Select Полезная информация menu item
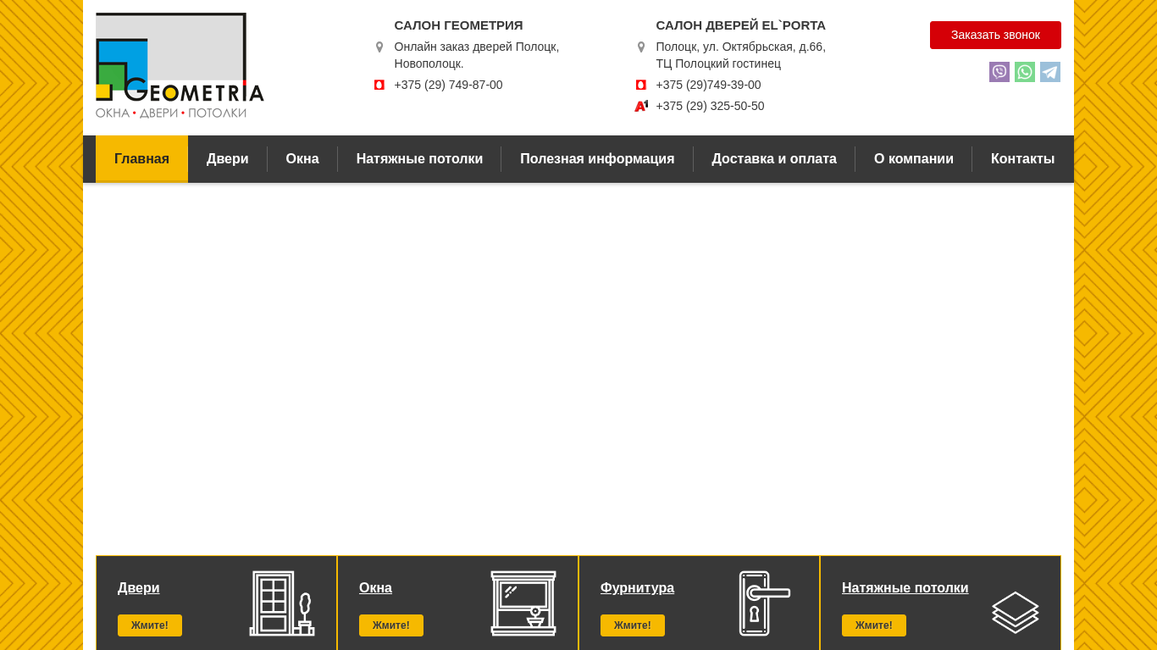 597,159
